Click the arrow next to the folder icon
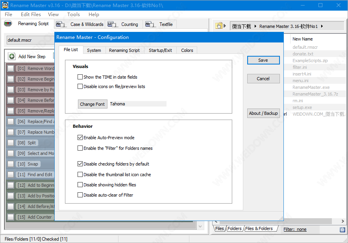Viewport: 348px width, 243px height. pos(225,26)
